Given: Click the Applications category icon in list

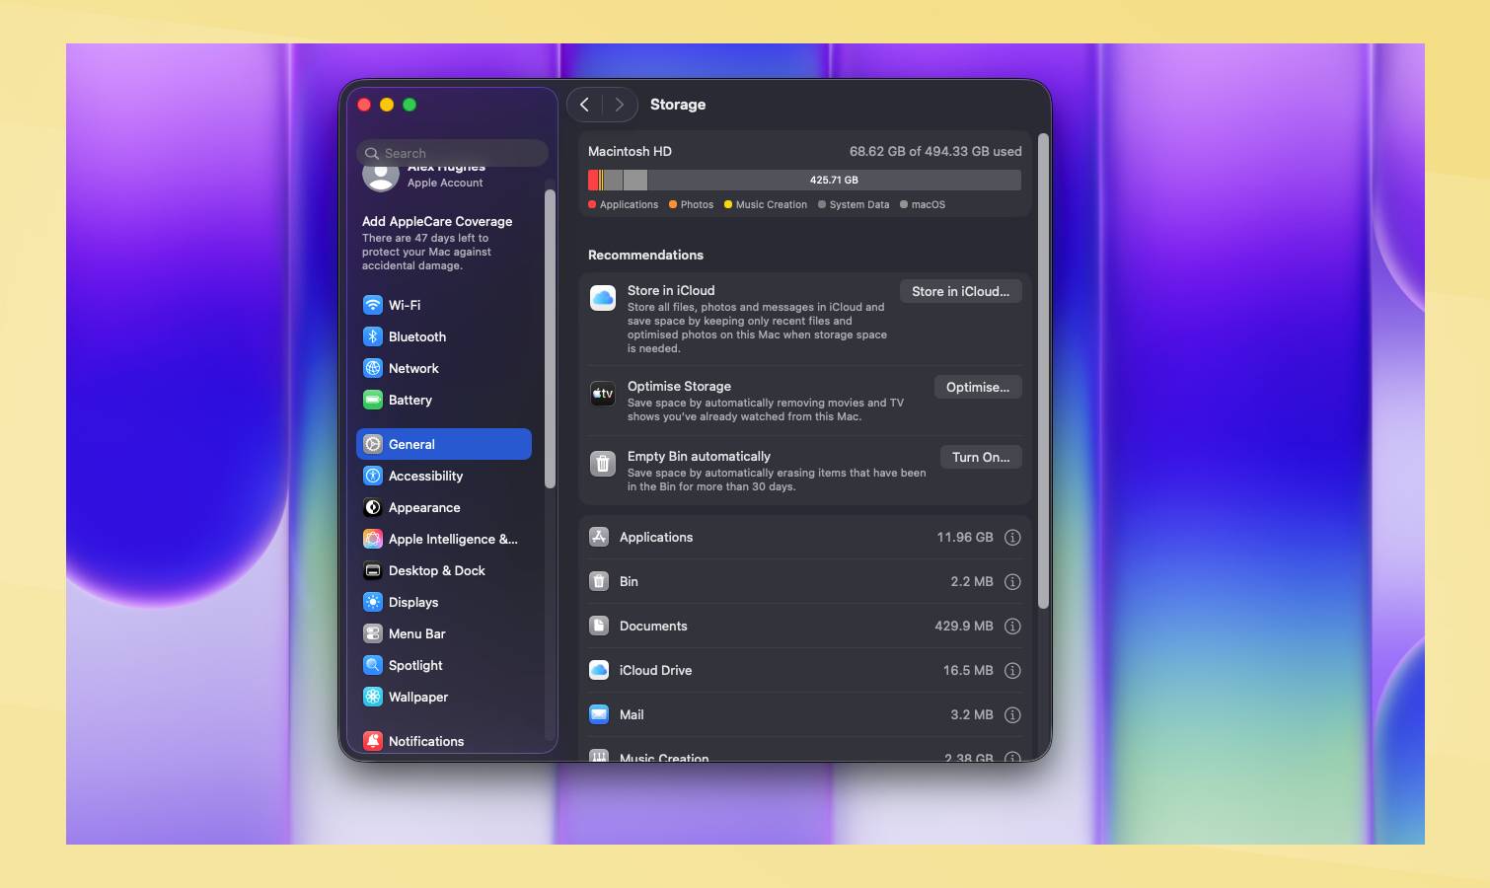Looking at the screenshot, I should tap(599, 537).
